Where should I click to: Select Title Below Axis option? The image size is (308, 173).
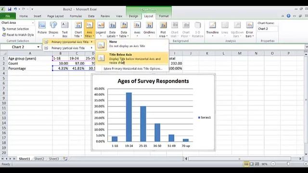[132, 59]
